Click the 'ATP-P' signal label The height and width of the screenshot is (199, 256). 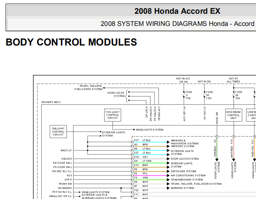pos(68,180)
